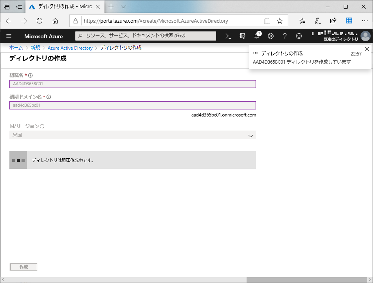Show info for the 組織名 field
The width and height of the screenshot is (373, 283).
(31, 75)
